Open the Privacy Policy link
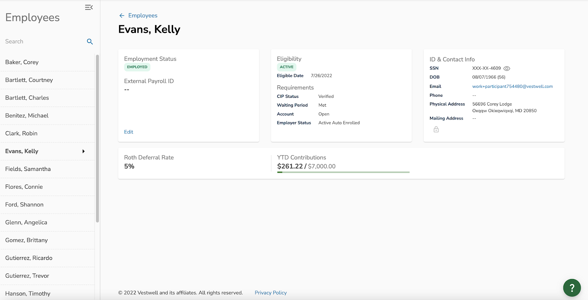This screenshot has height=300, width=588. click(270, 293)
